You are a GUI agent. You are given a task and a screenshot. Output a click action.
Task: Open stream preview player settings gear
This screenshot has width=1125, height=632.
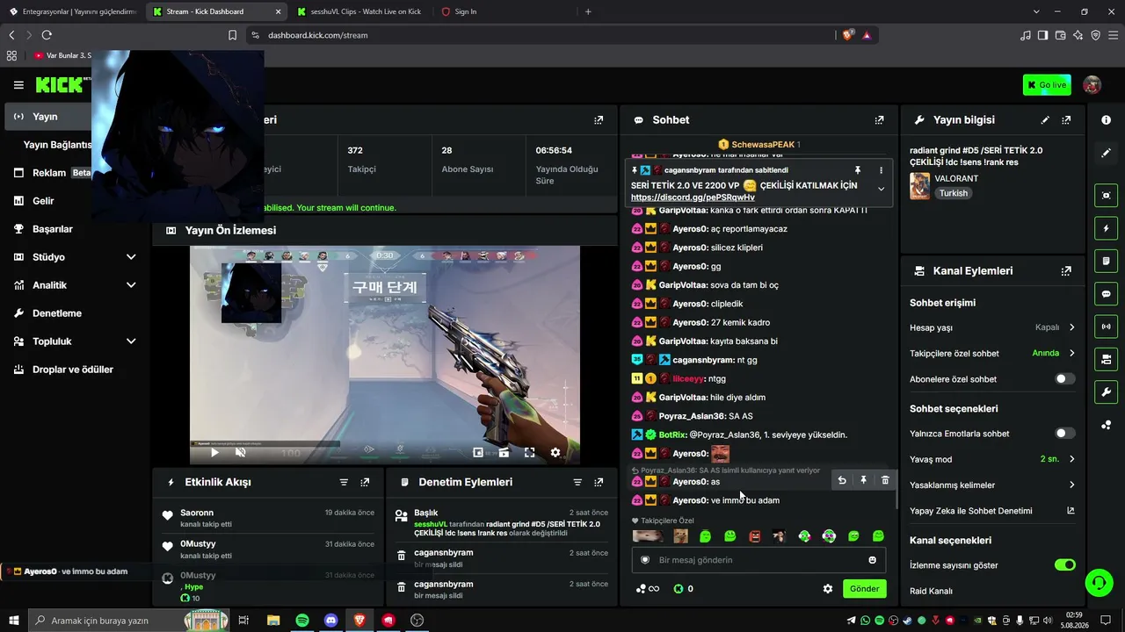pos(555,453)
